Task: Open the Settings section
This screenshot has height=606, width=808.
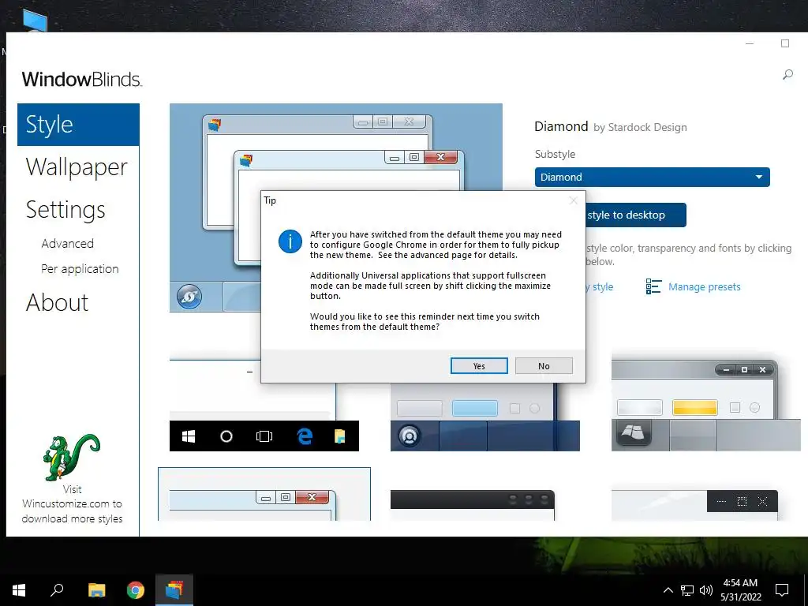Action: (65, 210)
